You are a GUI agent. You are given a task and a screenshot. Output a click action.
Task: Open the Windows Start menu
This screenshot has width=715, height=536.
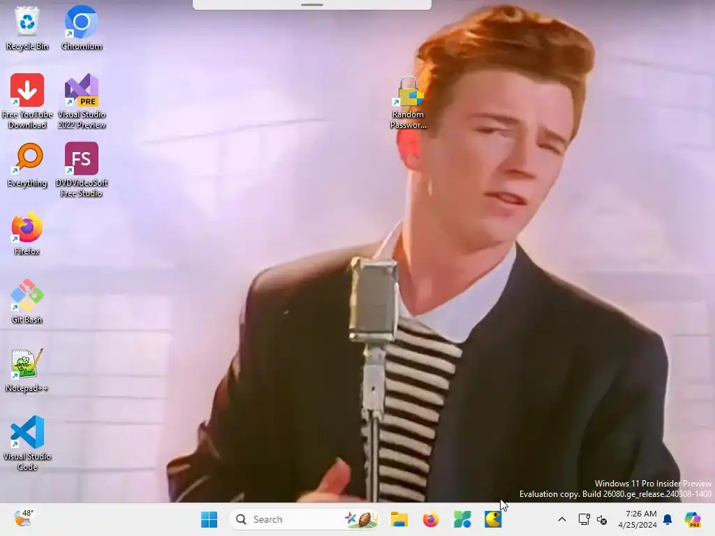tap(209, 519)
